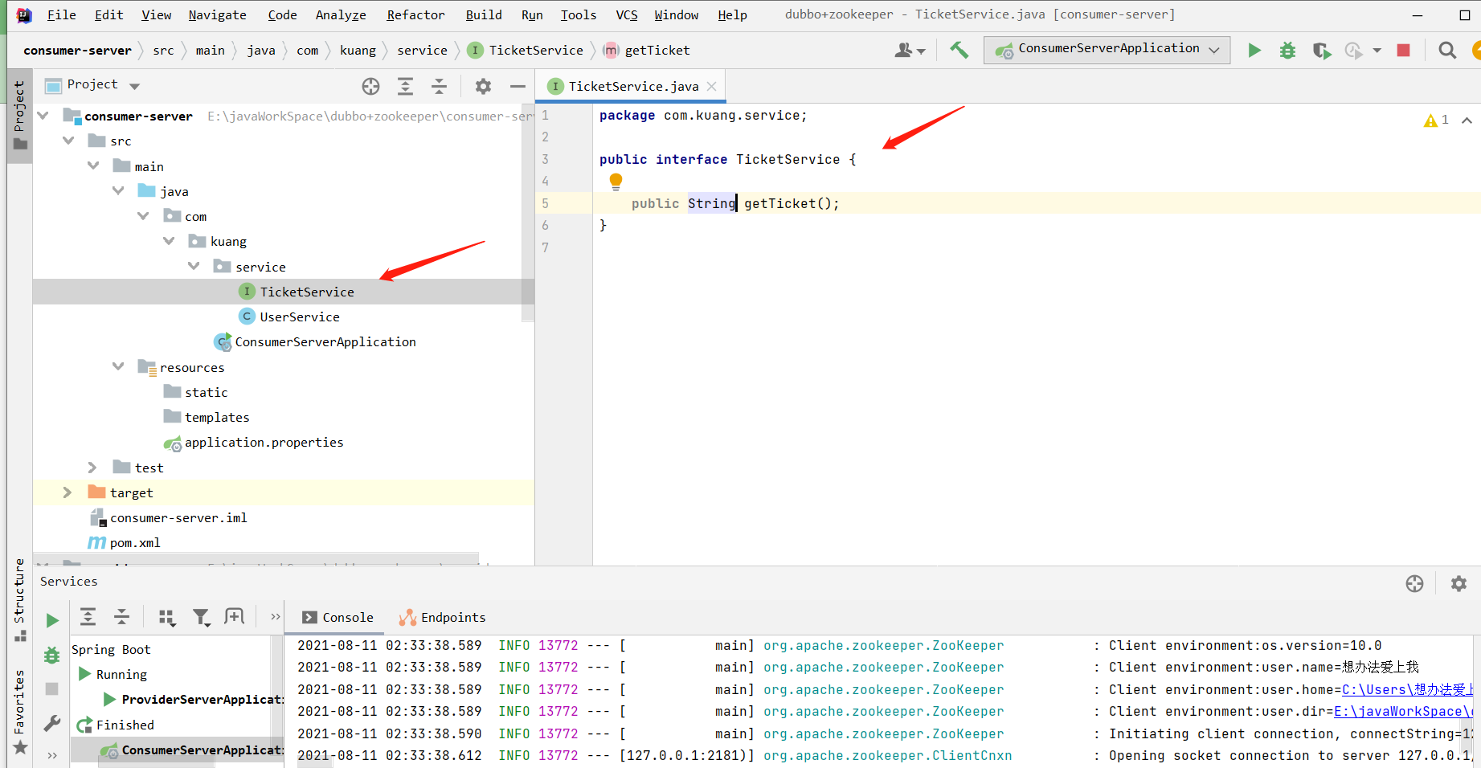Rerun service in Services panel
This screenshot has width=1481, height=768.
(52, 620)
